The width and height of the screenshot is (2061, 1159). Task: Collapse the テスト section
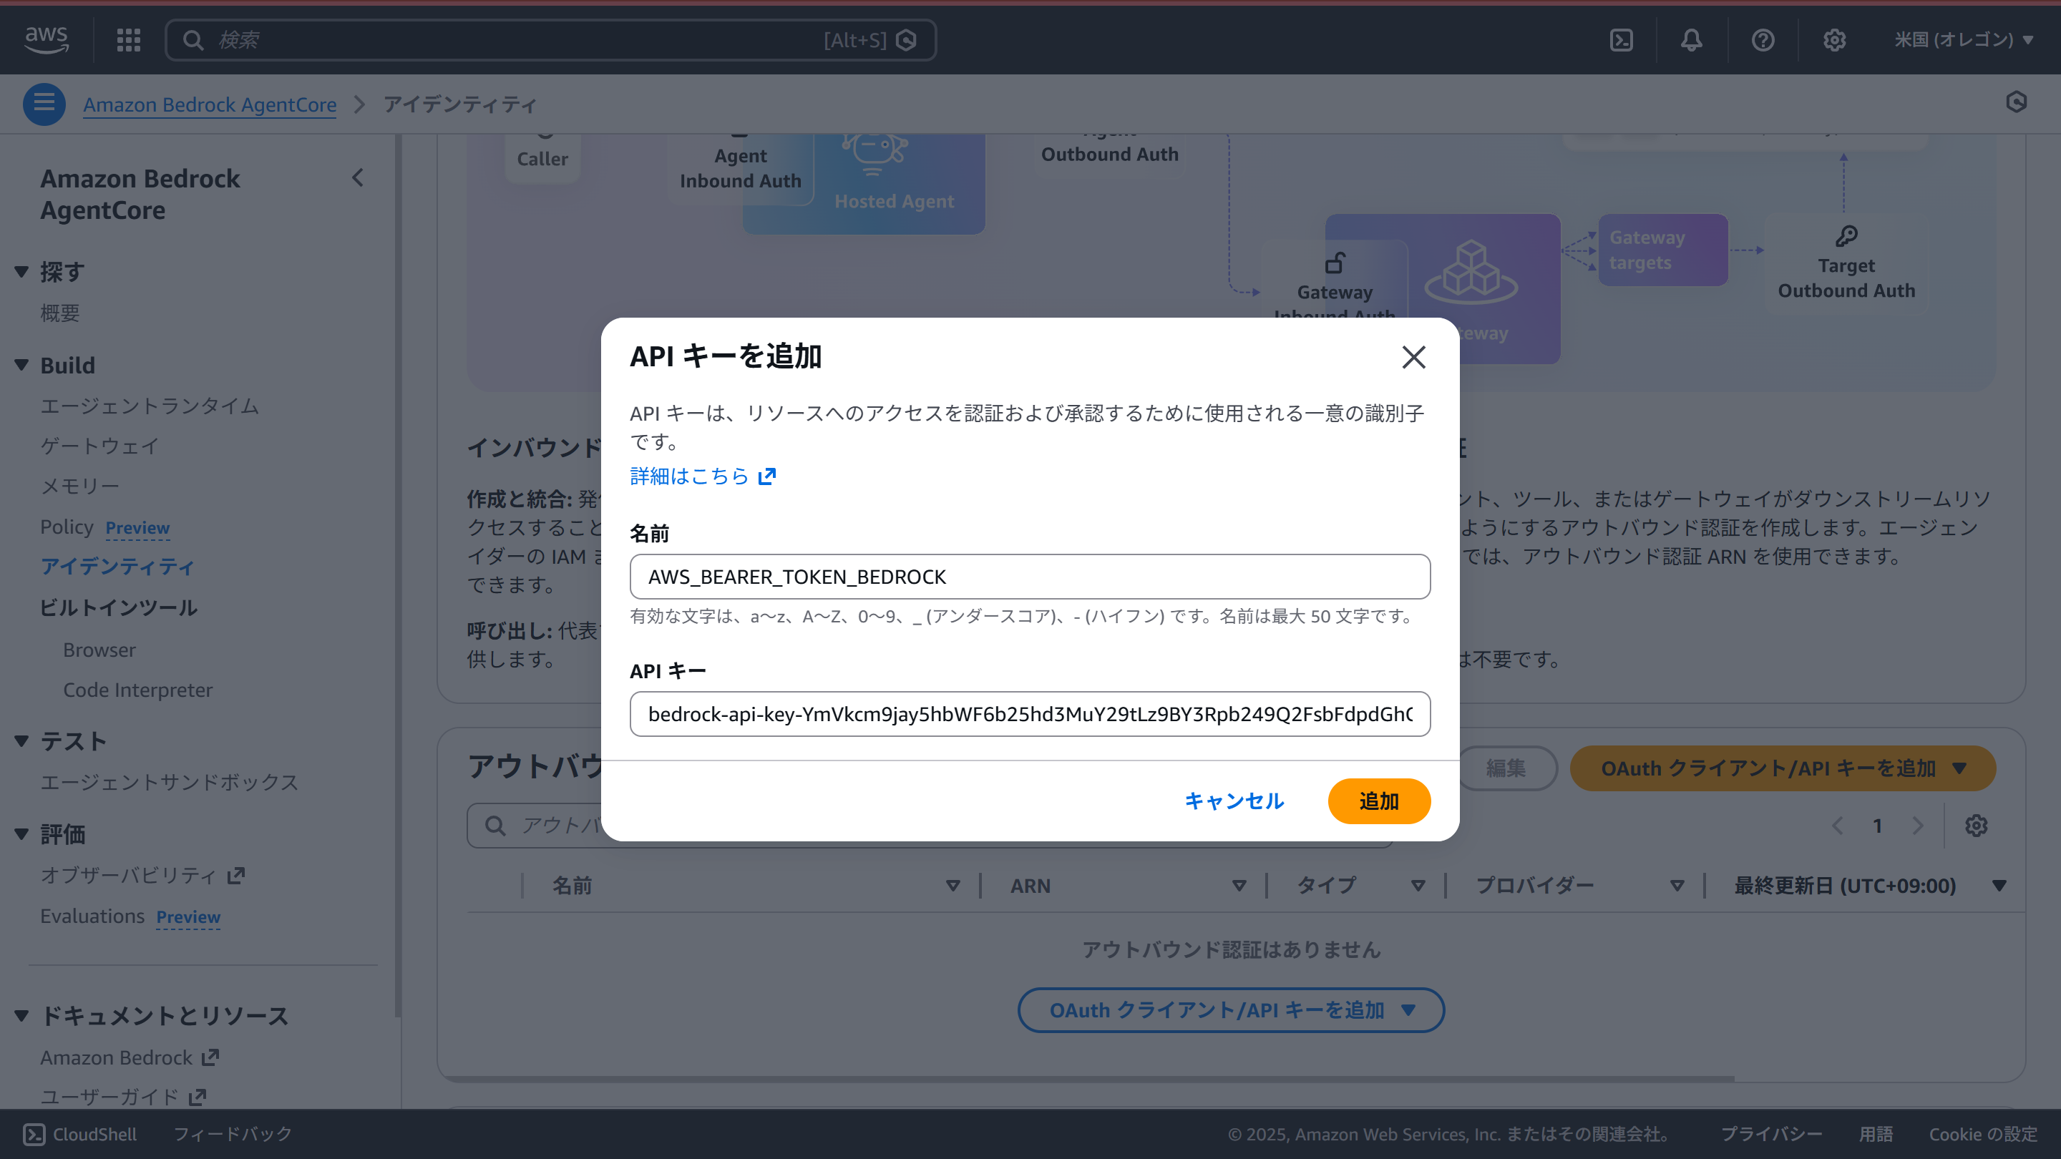(21, 740)
